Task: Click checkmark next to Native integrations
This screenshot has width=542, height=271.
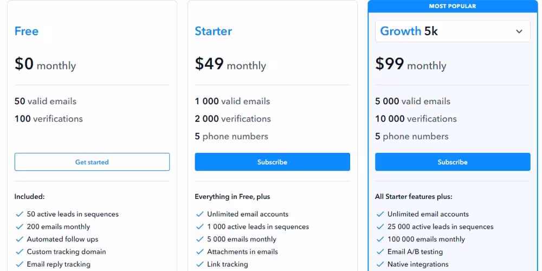Action: (380, 264)
